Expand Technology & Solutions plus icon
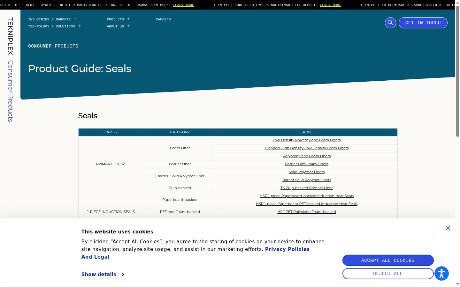460x287 pixels. (x=80, y=26)
